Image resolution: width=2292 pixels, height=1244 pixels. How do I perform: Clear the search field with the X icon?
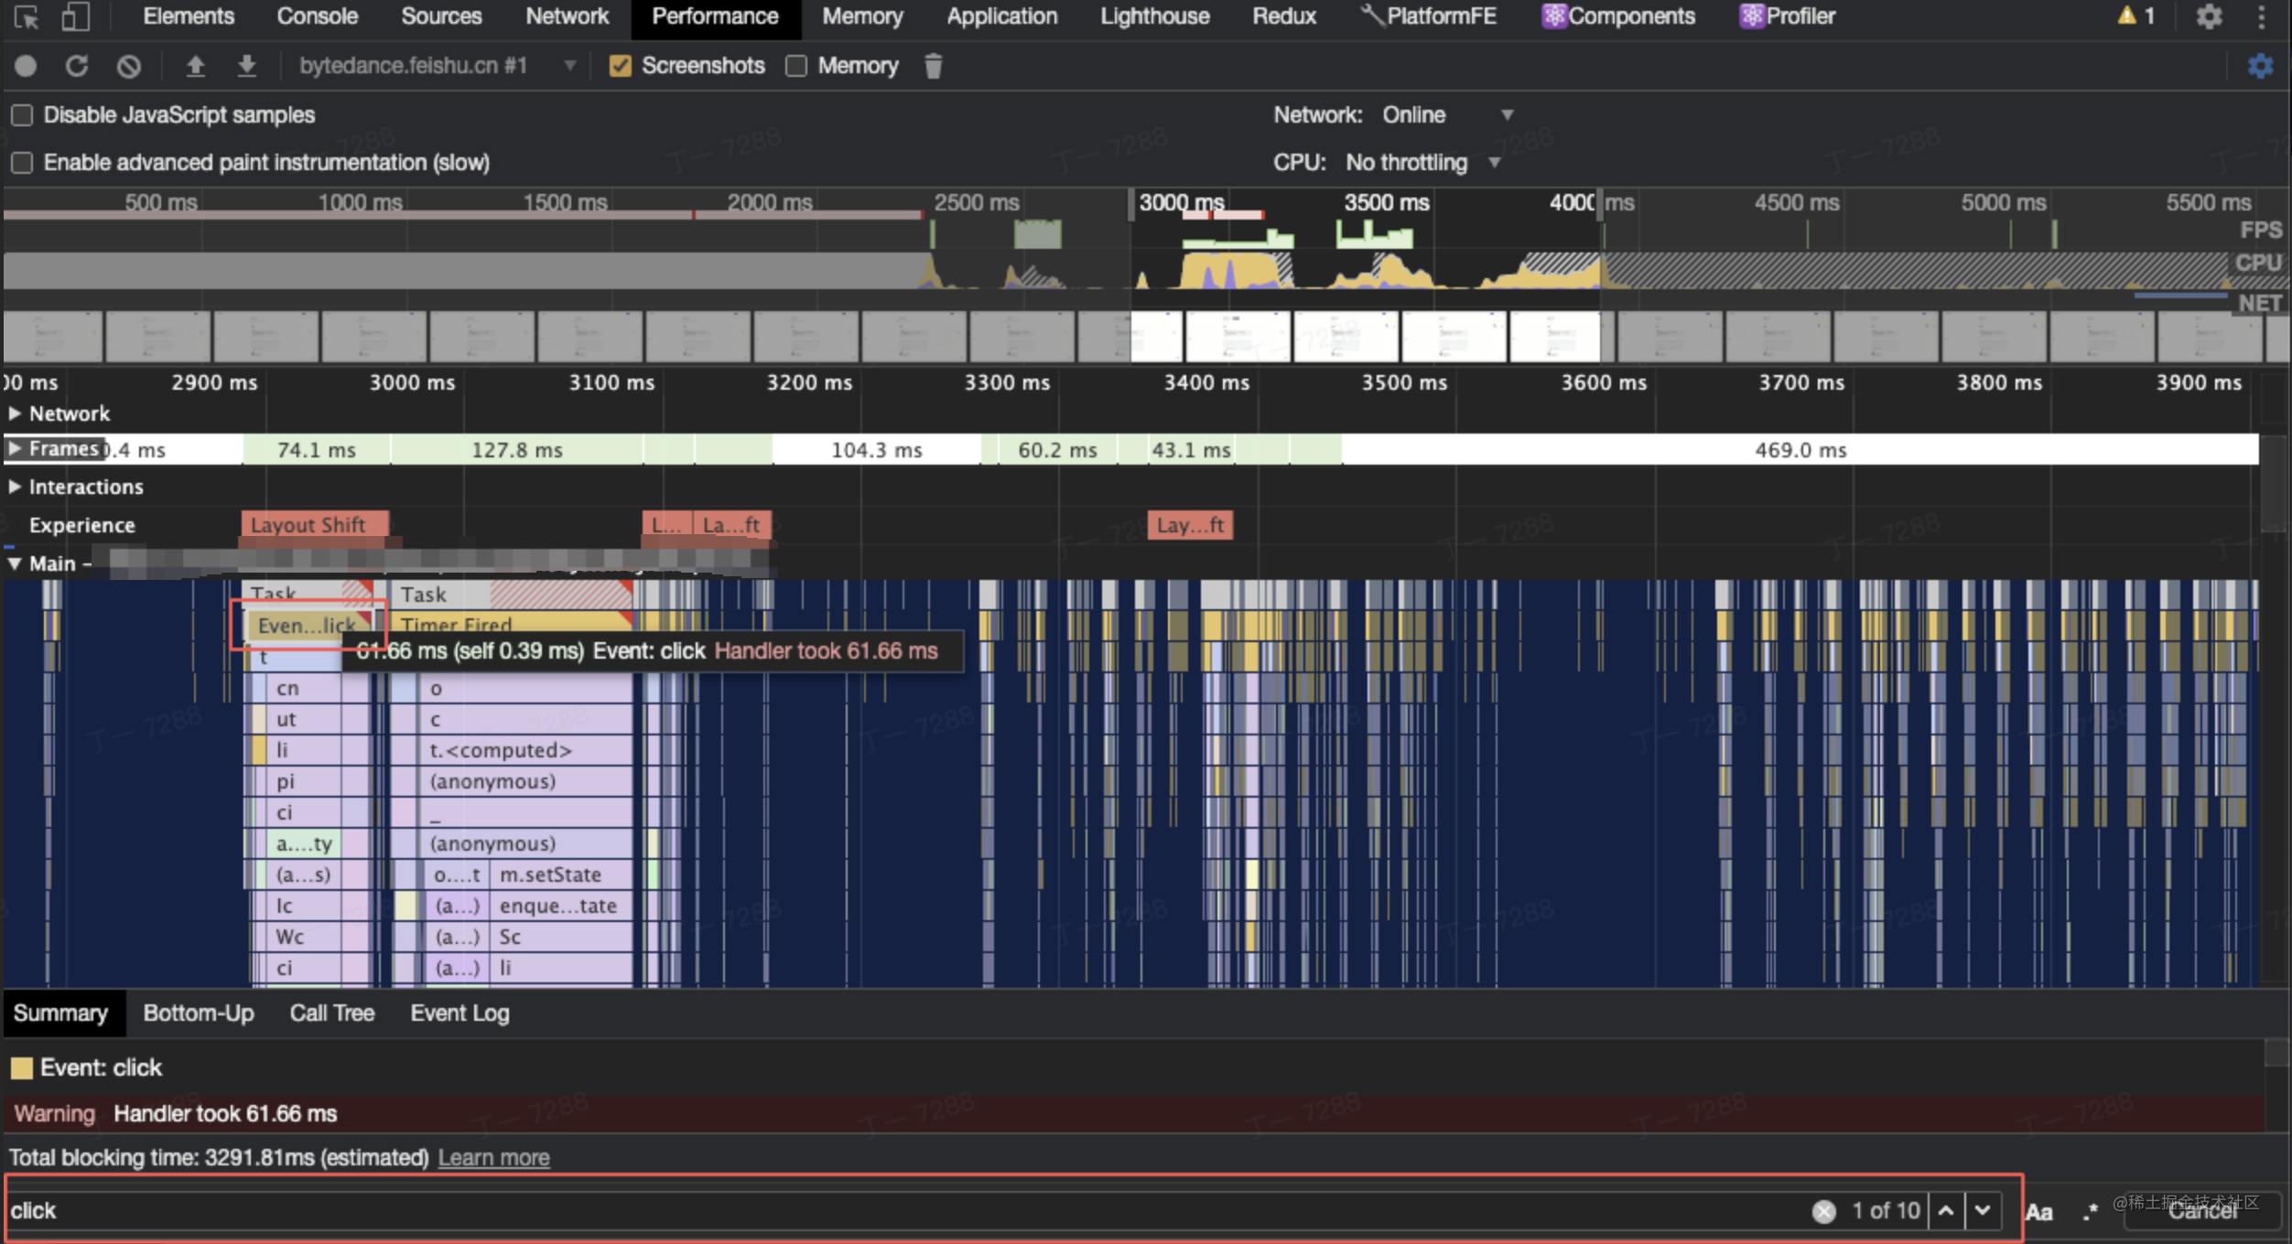[1823, 1211]
